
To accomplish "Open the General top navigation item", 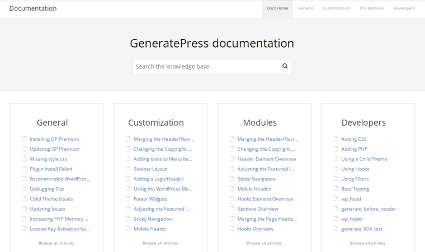I will point(305,8).
